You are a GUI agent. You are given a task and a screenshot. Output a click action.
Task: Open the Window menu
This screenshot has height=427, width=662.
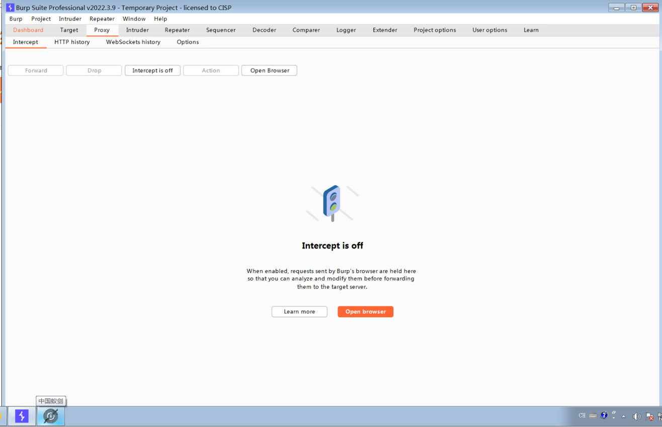(x=134, y=19)
